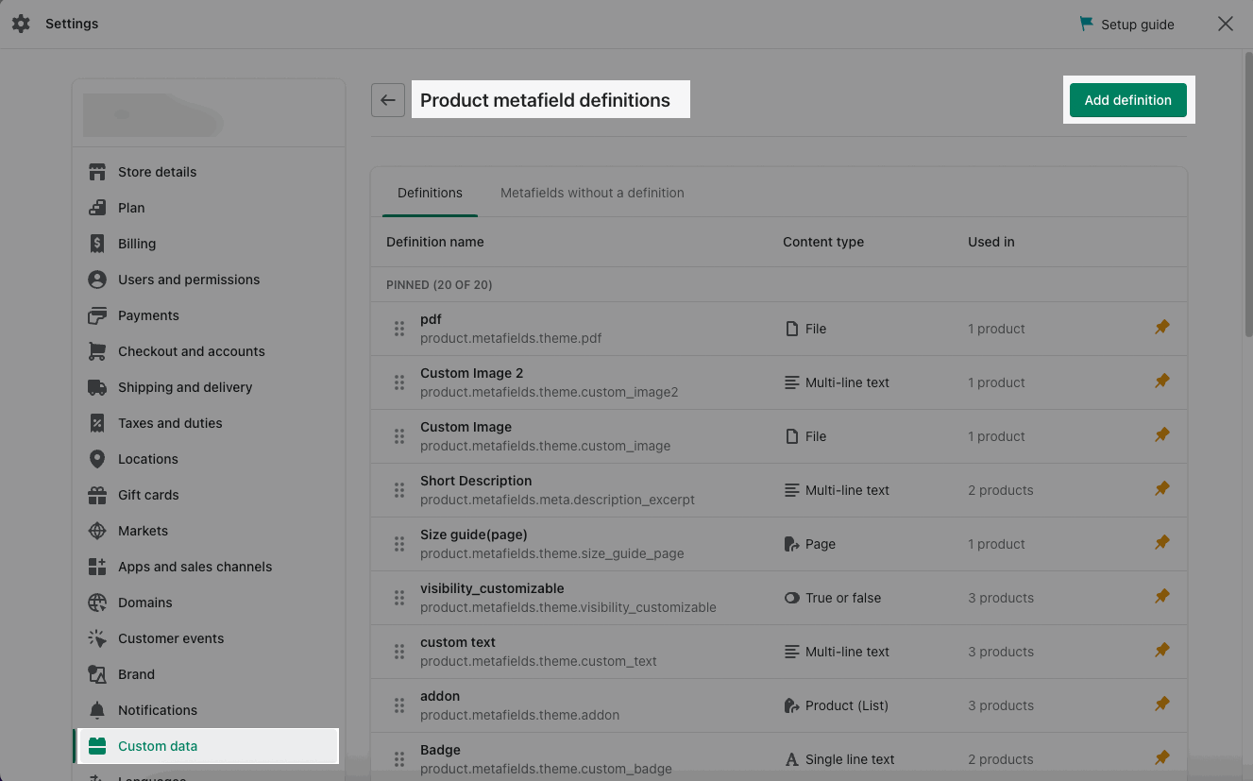Viewport: 1253px width, 781px height.
Task: Open Domains settings
Action: pyautogui.click(x=209, y=603)
